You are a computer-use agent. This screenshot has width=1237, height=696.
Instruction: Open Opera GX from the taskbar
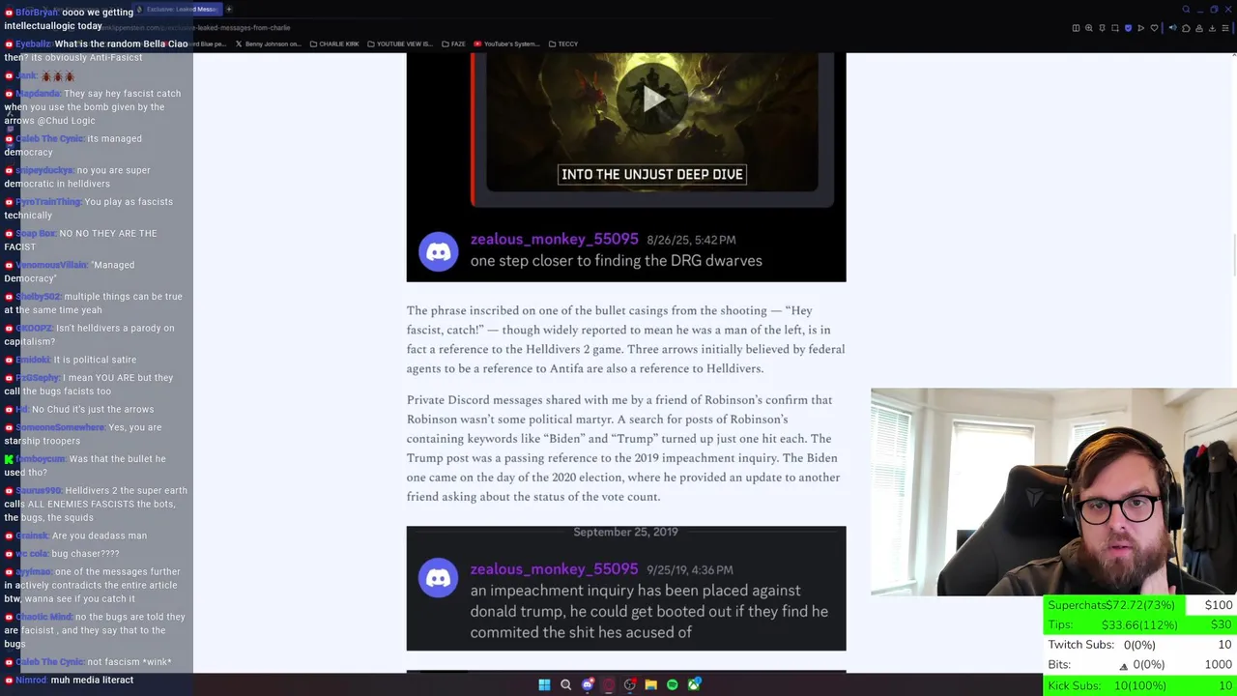(609, 685)
